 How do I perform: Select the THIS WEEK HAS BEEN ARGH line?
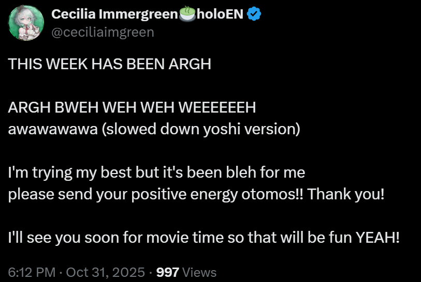point(110,64)
